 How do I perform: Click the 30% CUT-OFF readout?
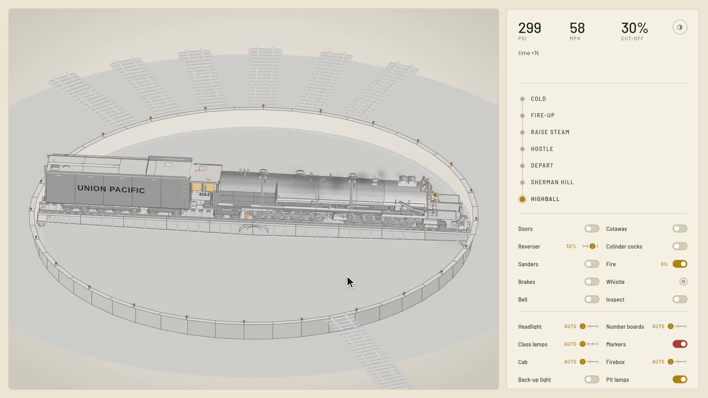pos(634,31)
